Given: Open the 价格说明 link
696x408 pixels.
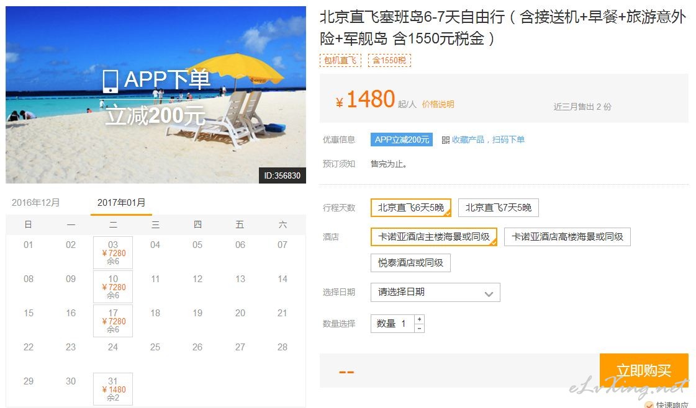Looking at the screenshot, I should pos(438,104).
